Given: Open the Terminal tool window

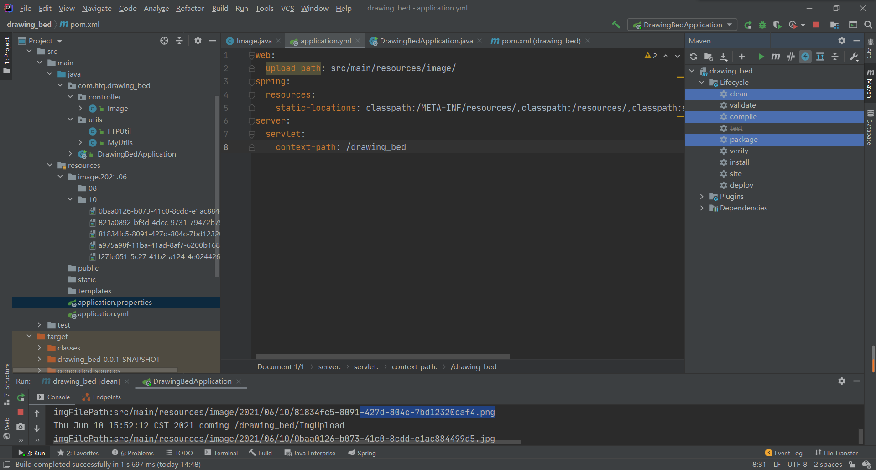Looking at the screenshot, I should click(225, 453).
